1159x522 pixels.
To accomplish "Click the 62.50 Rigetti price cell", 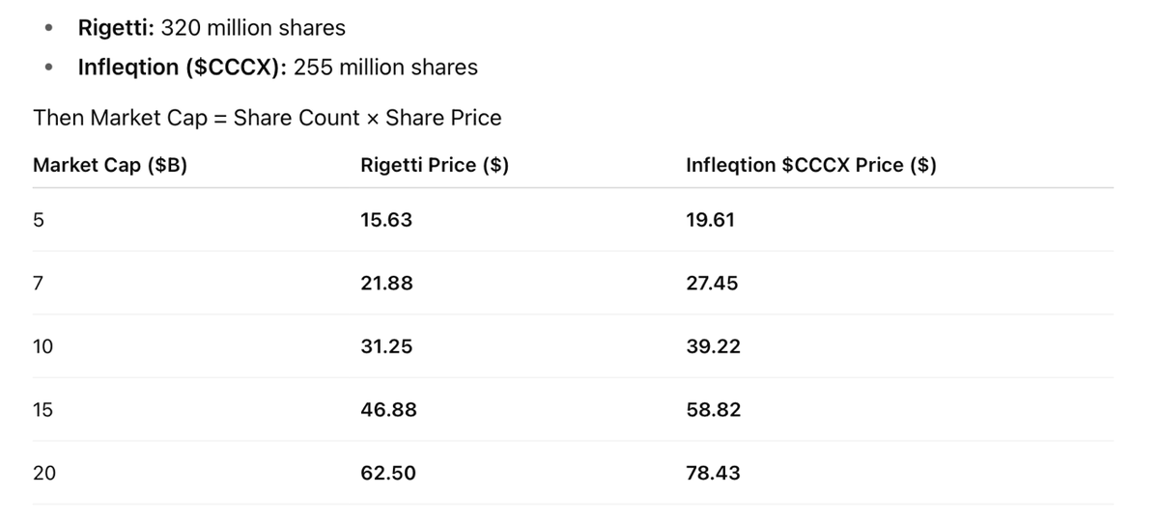I will pos(387,473).
